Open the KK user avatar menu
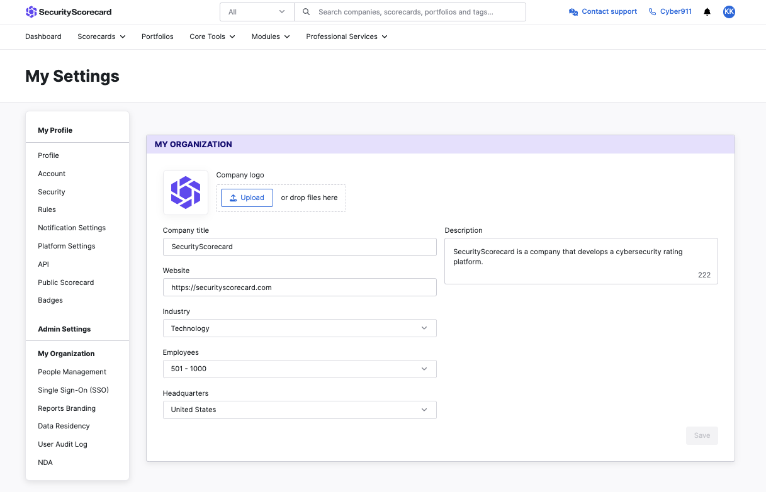Screen dimensions: 766x492 tap(729, 12)
